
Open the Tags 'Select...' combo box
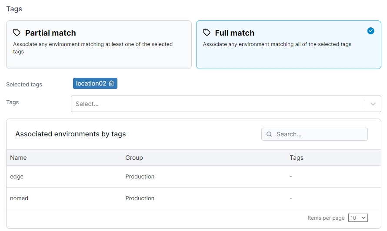coord(217,104)
